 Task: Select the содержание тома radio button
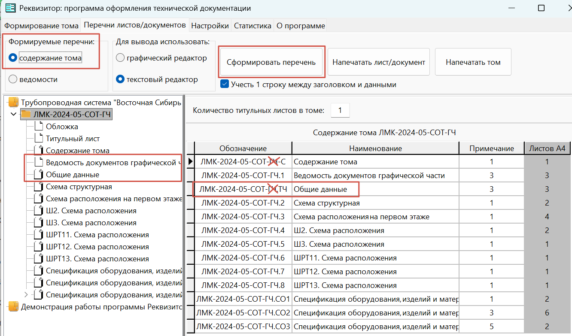coord(13,58)
